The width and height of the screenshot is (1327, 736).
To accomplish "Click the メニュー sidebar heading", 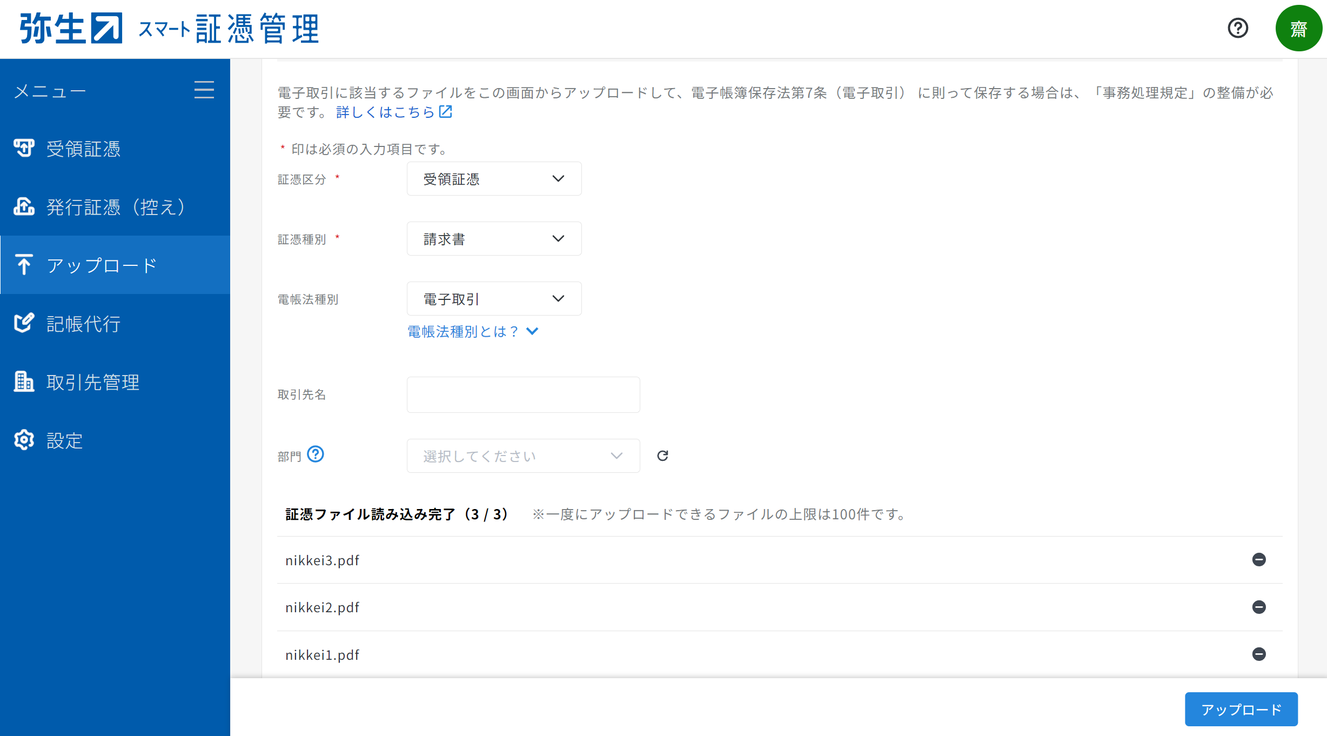I will point(50,91).
